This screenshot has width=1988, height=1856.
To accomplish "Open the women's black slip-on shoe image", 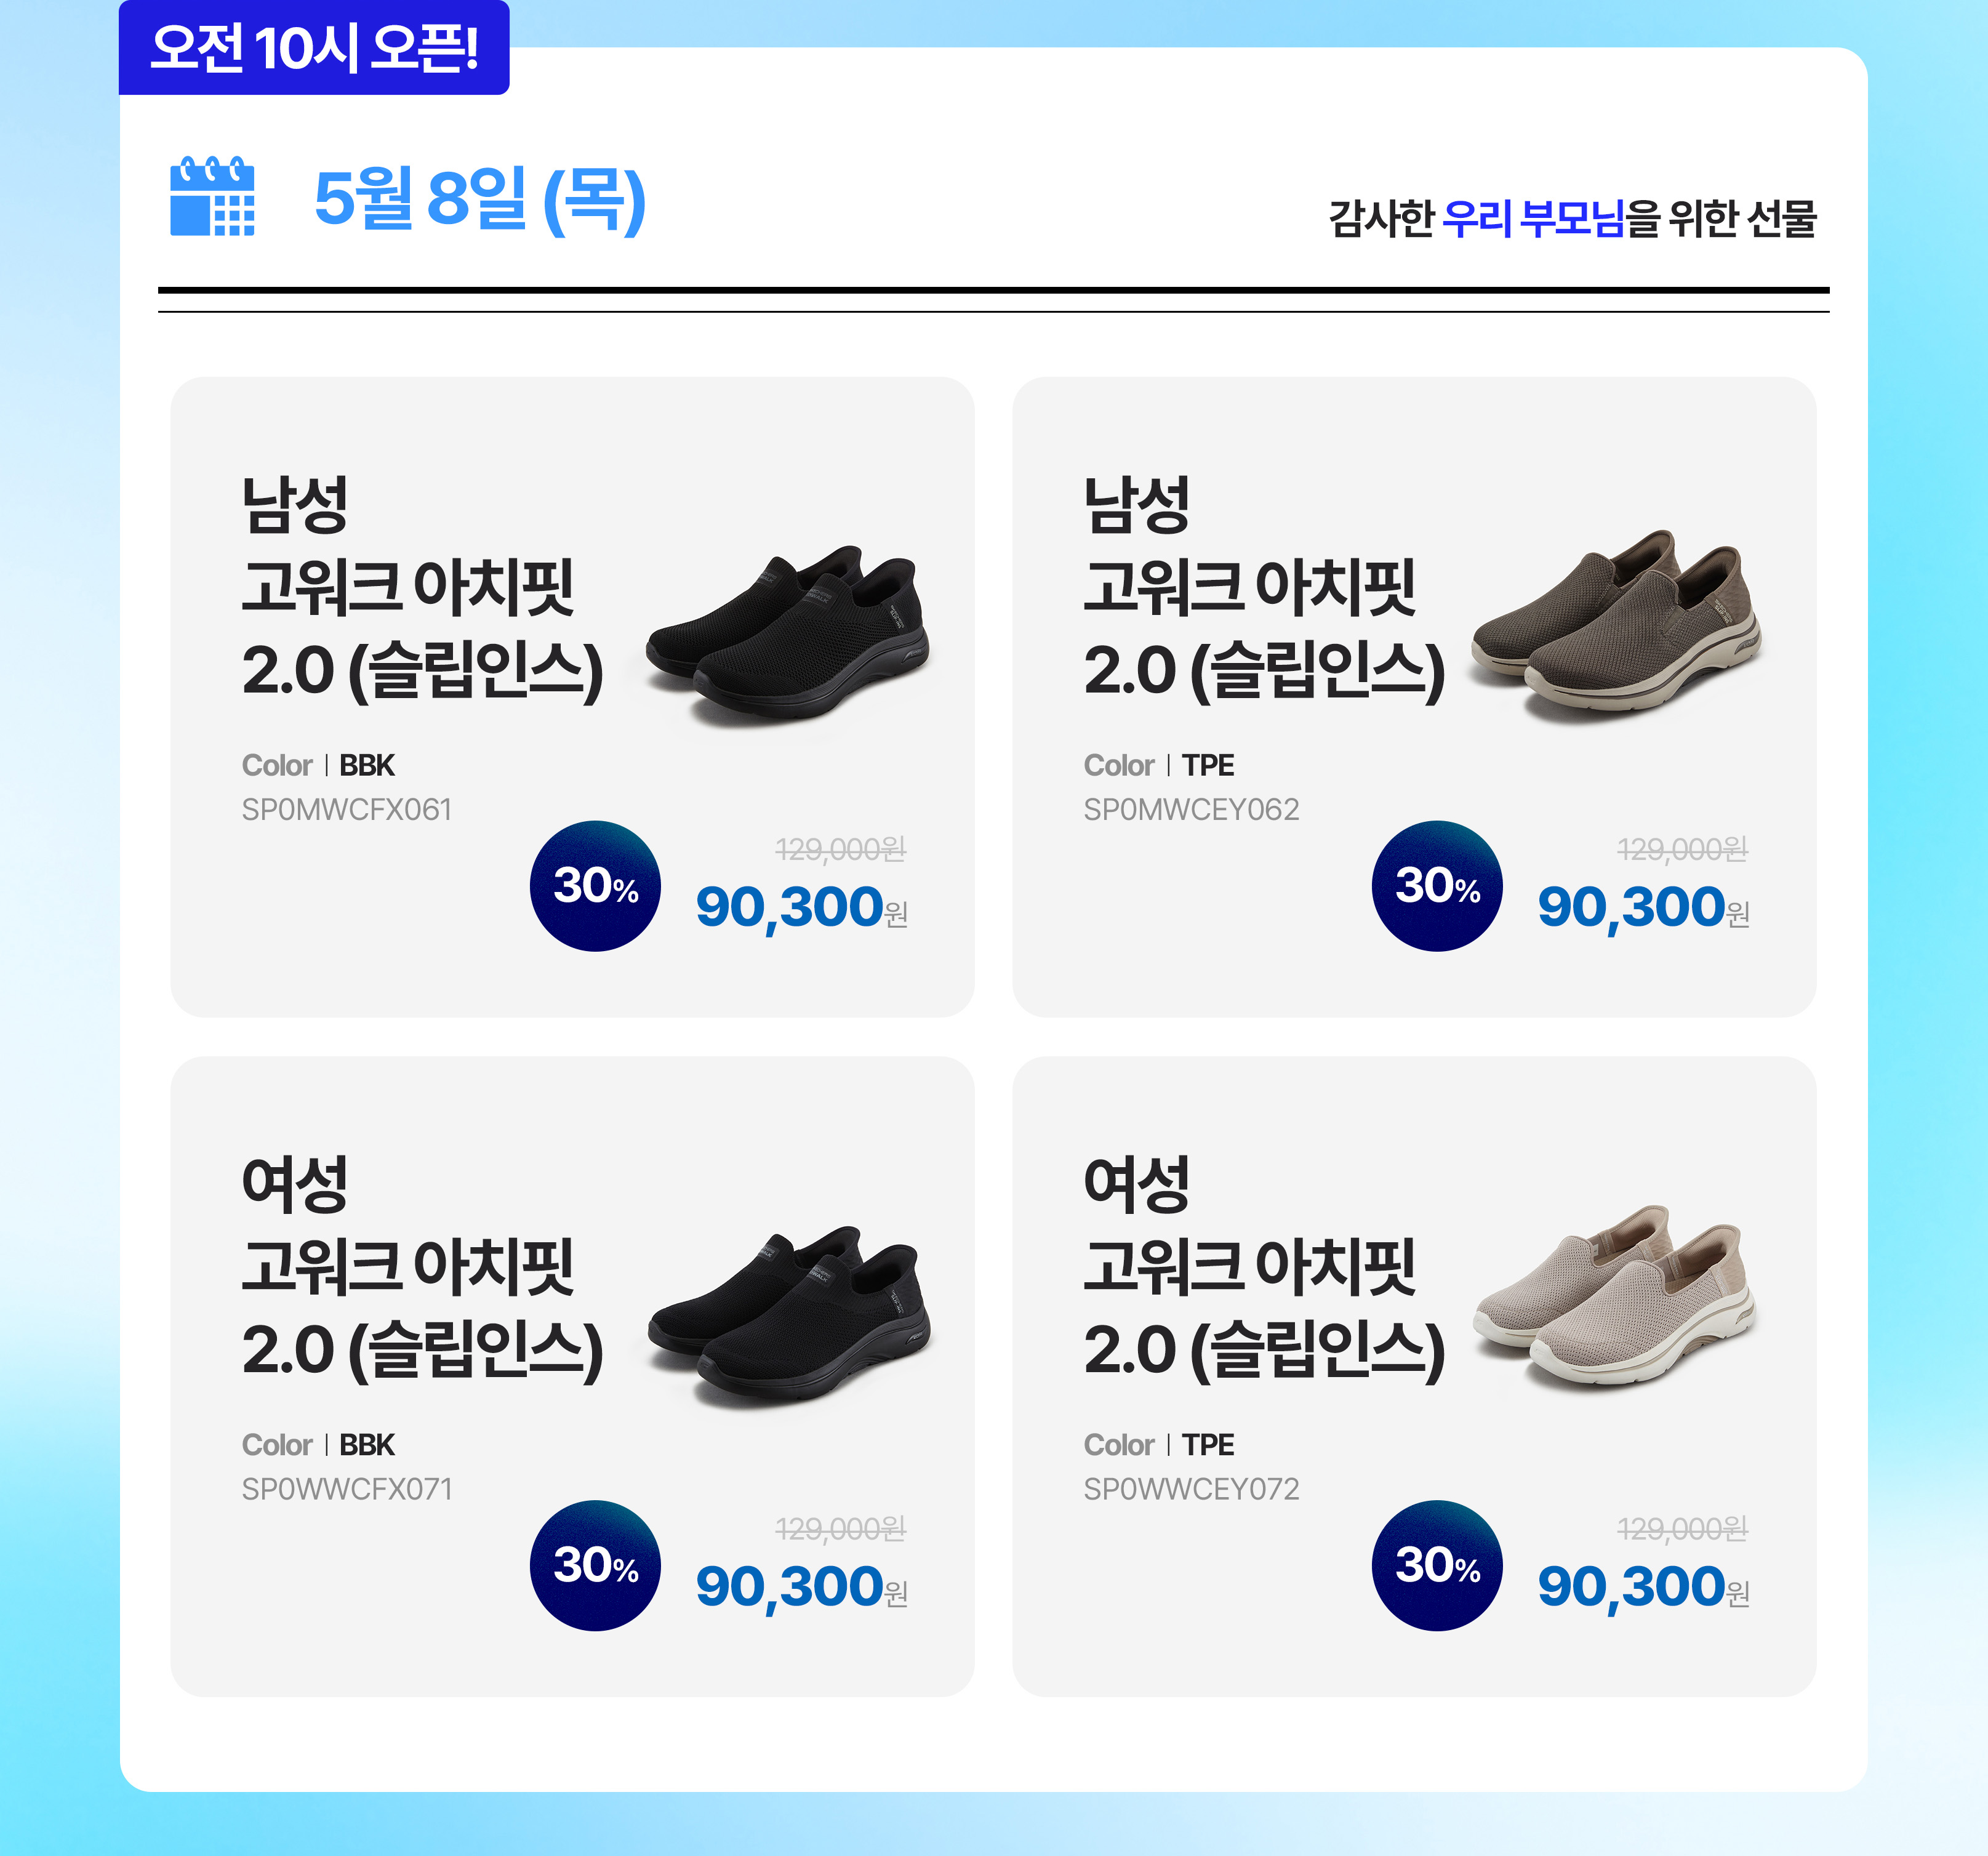I will point(790,1315).
